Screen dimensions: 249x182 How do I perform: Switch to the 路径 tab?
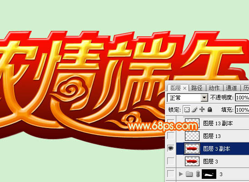pyautogui.click(x=197, y=88)
